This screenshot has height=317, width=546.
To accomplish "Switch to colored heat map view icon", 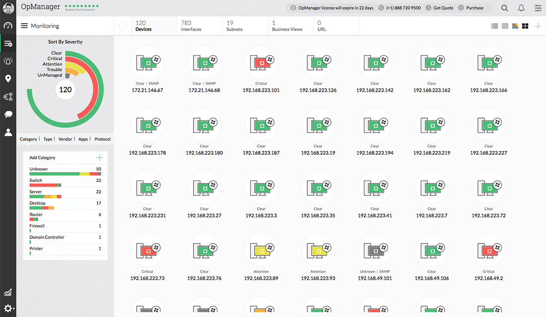I will click(x=515, y=26).
